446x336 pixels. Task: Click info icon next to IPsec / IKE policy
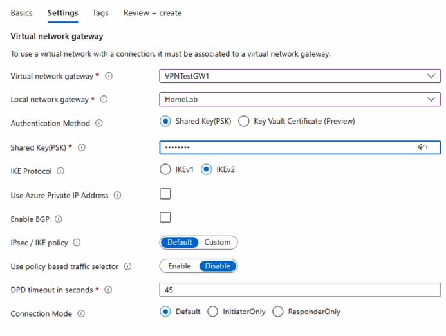[77, 243]
